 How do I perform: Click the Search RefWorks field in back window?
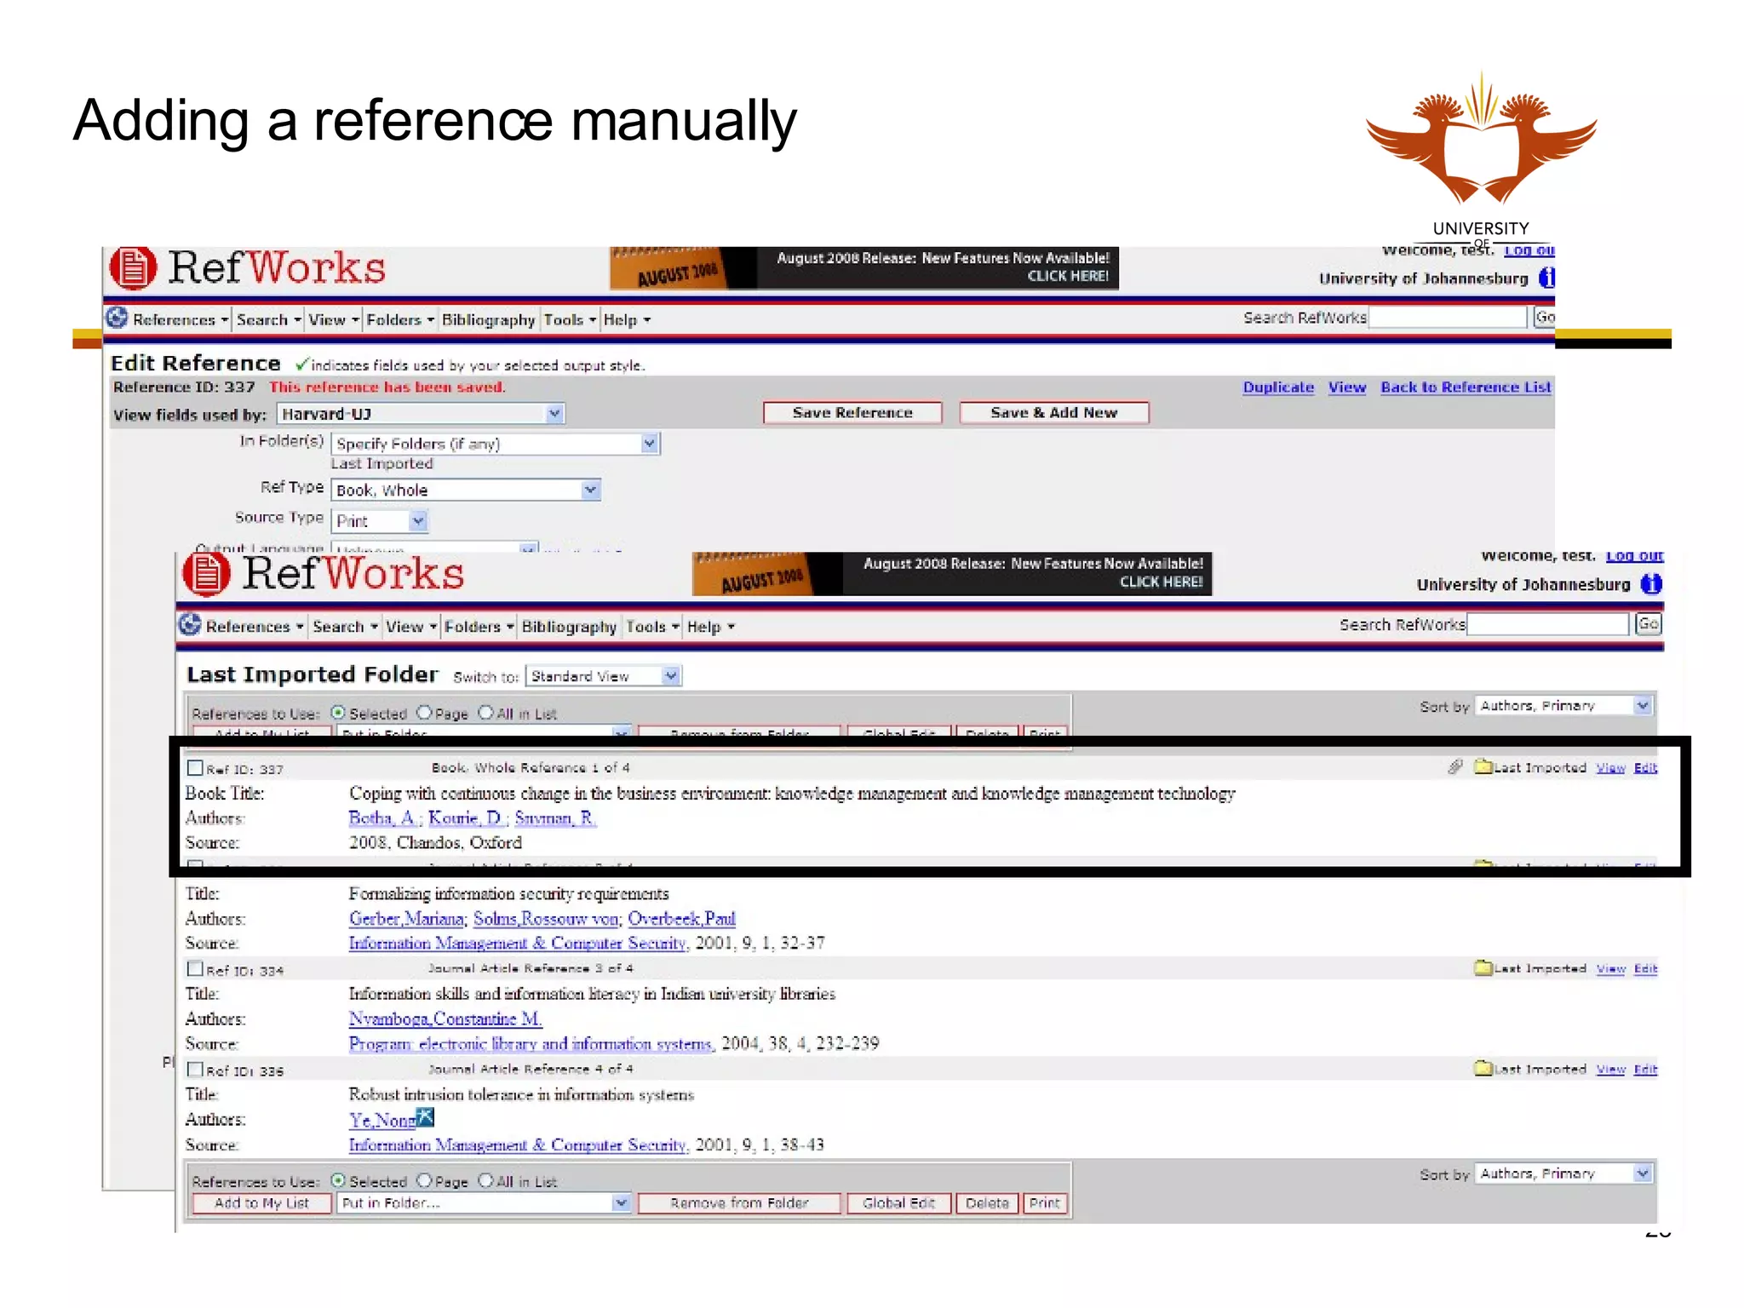(x=1447, y=318)
